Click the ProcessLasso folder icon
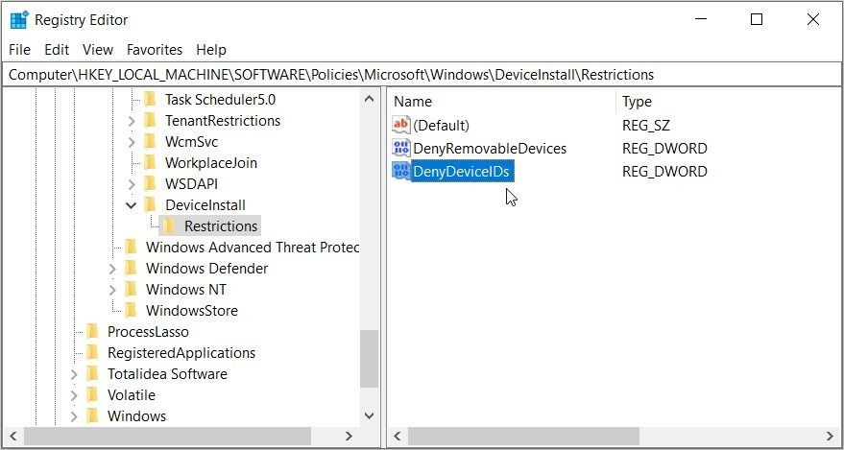The image size is (844, 450). (92, 331)
